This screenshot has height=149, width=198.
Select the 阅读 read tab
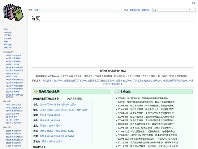click(x=126, y=10)
